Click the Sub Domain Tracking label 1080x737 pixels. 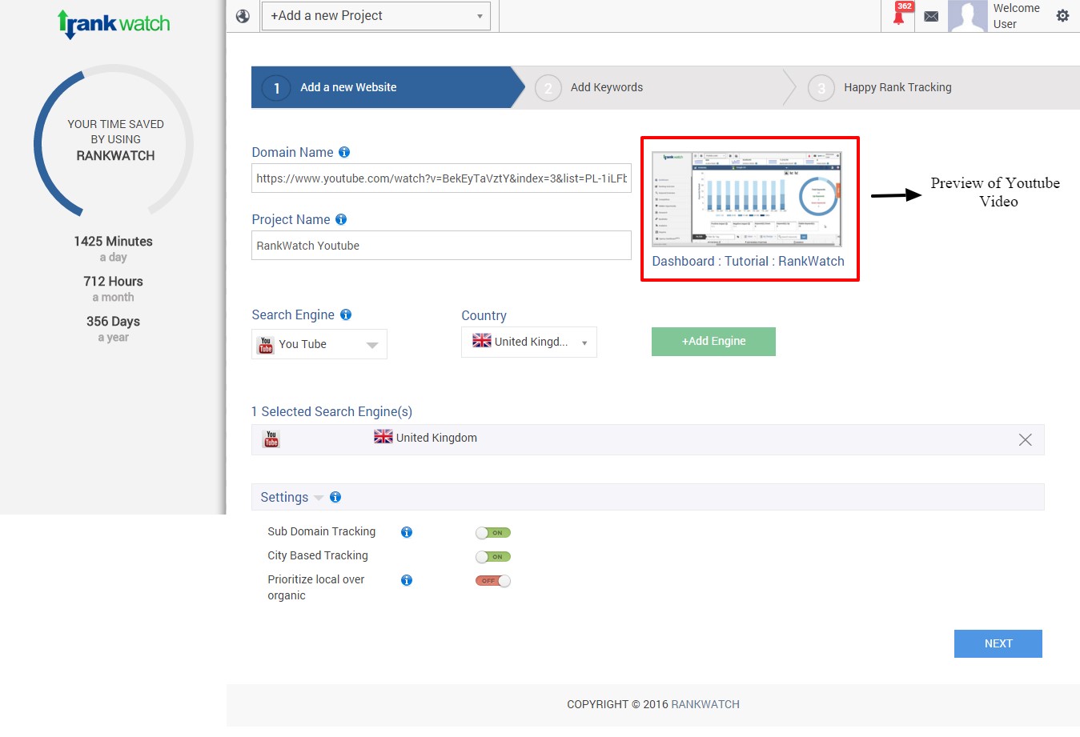321,531
